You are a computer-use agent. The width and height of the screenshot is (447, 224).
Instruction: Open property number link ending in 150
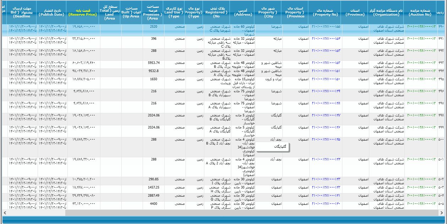pos(326,79)
